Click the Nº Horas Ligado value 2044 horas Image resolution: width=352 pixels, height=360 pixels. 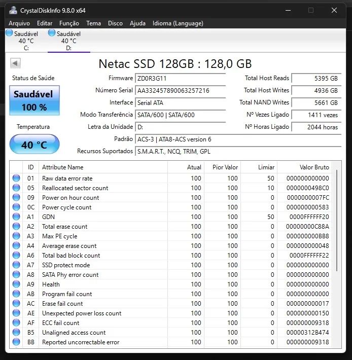316,127
